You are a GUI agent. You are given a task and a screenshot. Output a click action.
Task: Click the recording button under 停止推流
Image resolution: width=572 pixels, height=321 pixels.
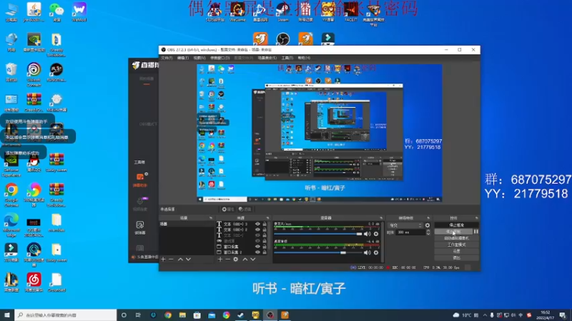[453, 231]
